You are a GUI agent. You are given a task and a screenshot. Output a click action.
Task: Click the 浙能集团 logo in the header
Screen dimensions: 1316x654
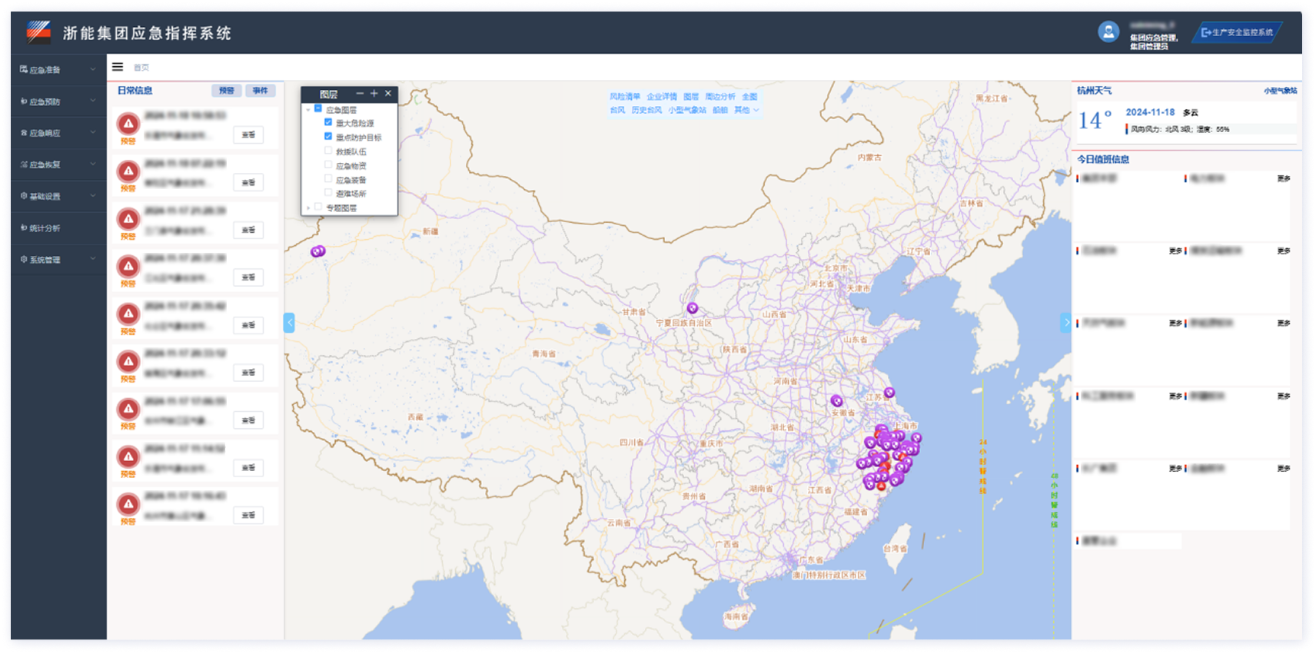point(38,32)
